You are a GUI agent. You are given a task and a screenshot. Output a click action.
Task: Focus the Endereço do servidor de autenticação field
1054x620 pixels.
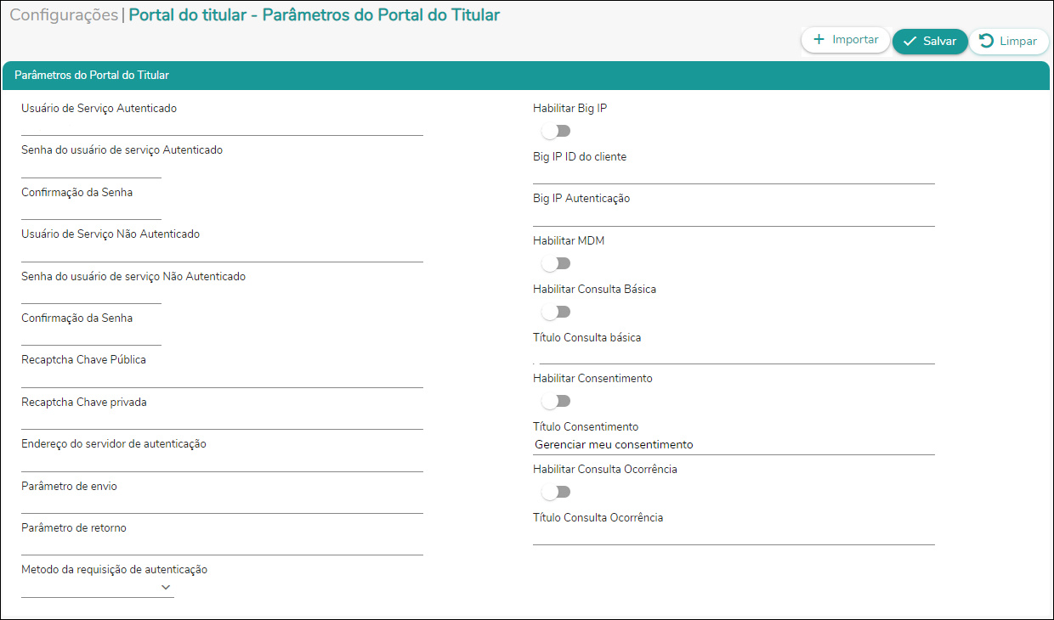tap(222, 461)
